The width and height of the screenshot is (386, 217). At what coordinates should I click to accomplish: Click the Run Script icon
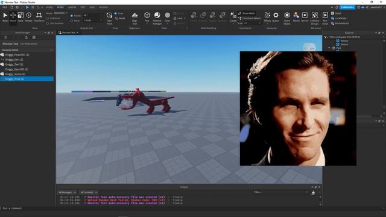(x=325, y=15)
